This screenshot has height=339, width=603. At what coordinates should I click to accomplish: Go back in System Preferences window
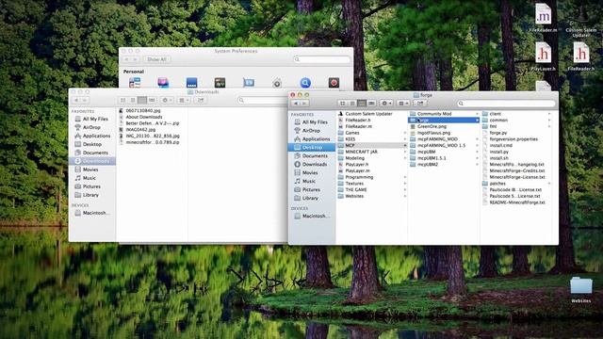click(x=126, y=59)
